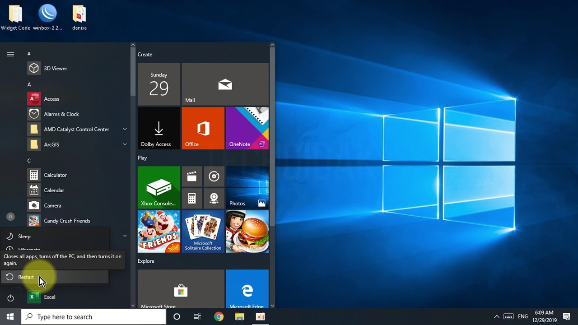Viewport: 578px width, 325px height.
Task: Click the ENG language indicator
Action: tap(523, 317)
